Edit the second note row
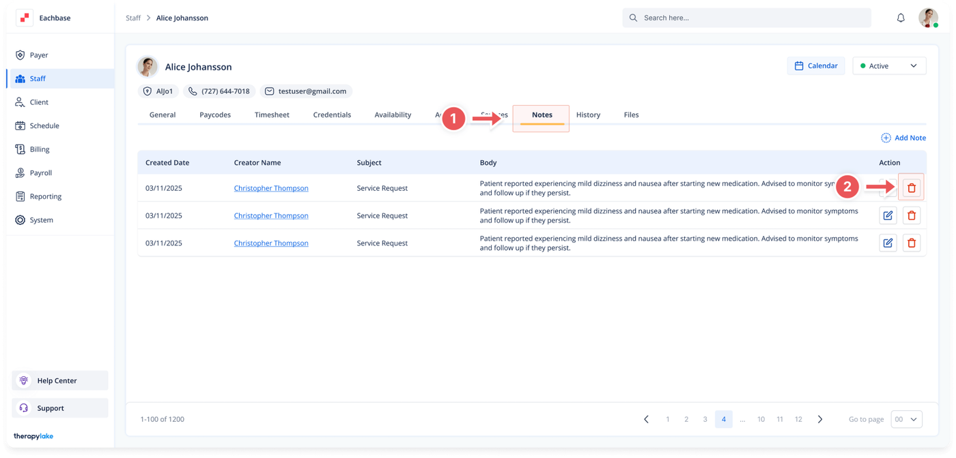The height and width of the screenshot is (458, 956). click(x=888, y=215)
